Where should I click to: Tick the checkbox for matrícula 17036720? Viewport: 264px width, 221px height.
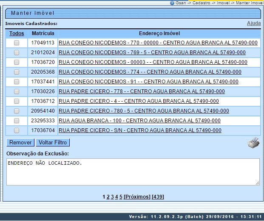pos(17,62)
